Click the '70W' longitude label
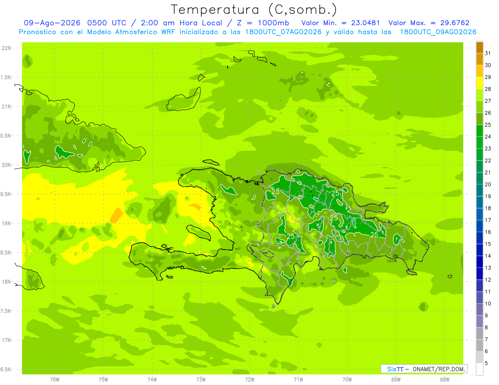 (x=347, y=380)
